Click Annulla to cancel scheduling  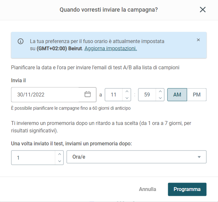147,189
